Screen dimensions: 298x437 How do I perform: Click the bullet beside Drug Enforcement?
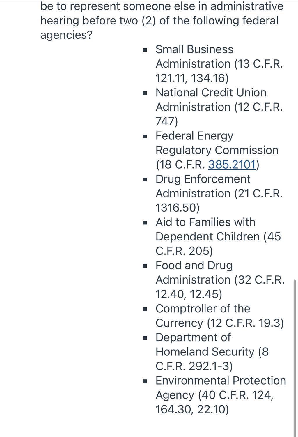pos(145,180)
